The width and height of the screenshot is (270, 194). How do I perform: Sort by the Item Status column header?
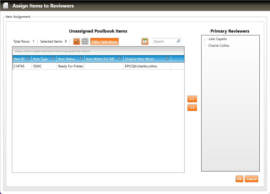[66, 59]
